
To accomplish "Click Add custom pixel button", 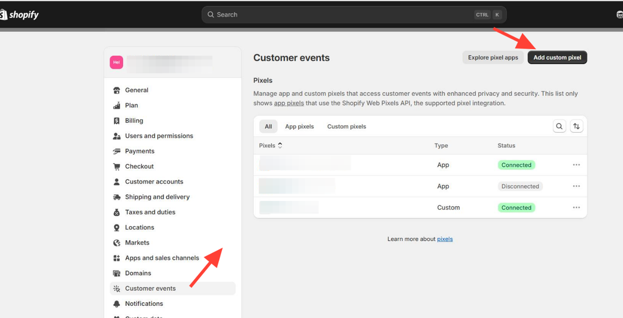I will click(557, 58).
